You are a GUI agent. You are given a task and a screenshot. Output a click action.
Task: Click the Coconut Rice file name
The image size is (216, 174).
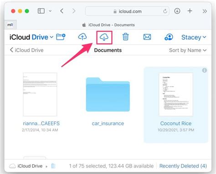(x=176, y=124)
